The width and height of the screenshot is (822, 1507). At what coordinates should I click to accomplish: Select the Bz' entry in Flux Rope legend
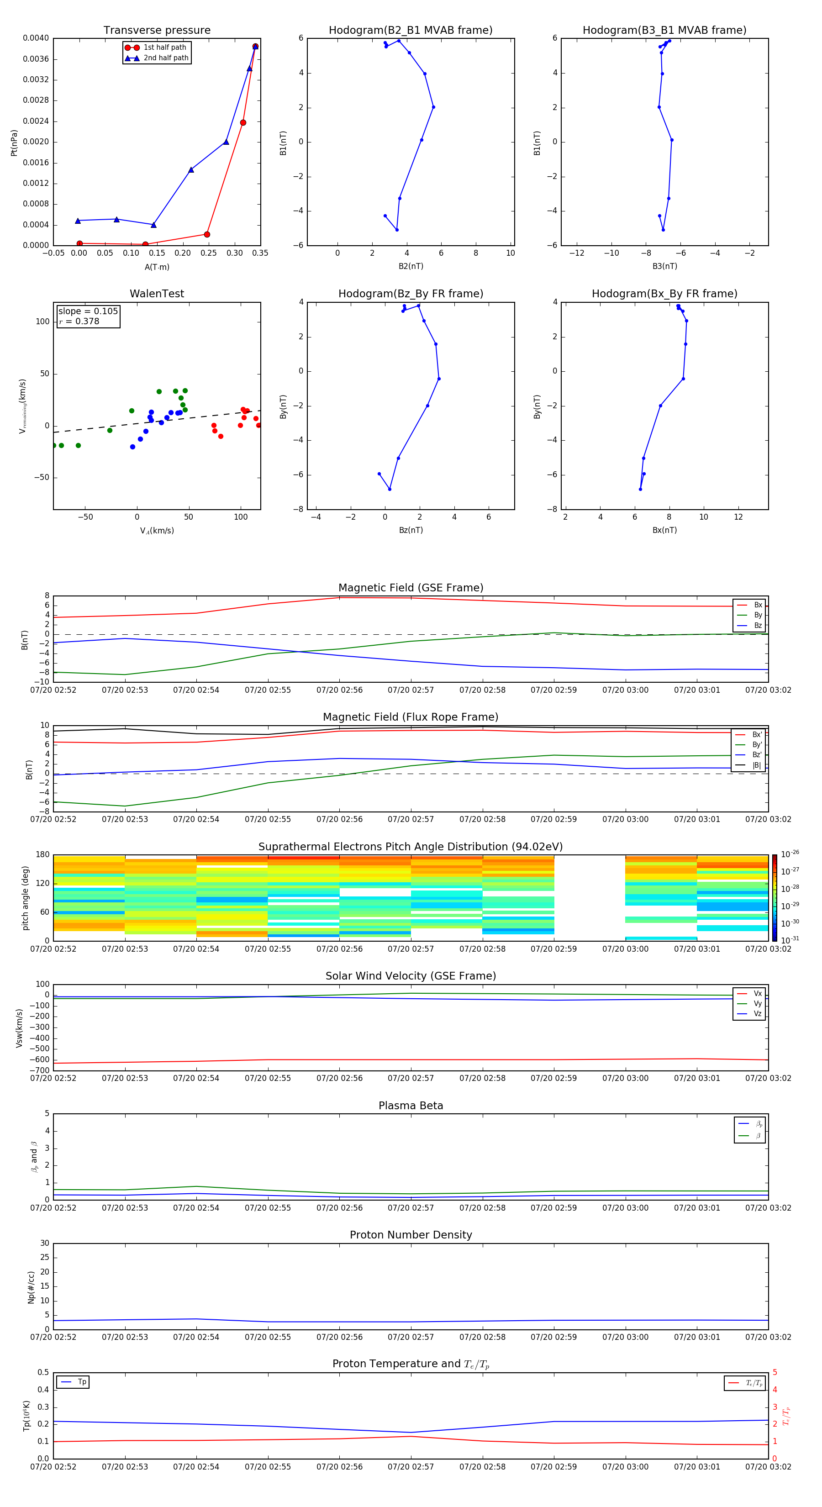tap(748, 755)
